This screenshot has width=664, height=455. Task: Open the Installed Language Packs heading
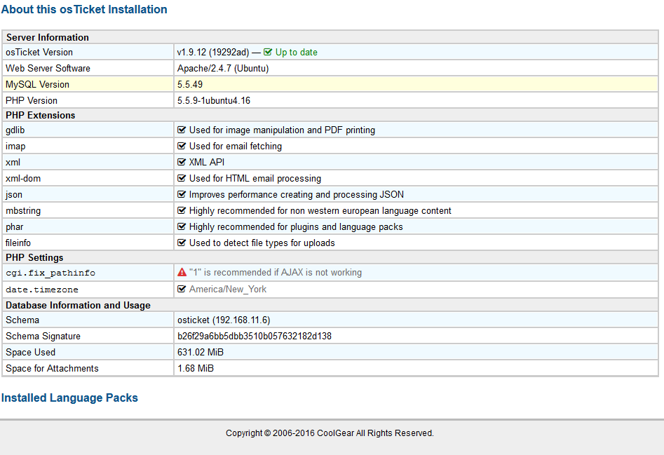(69, 398)
